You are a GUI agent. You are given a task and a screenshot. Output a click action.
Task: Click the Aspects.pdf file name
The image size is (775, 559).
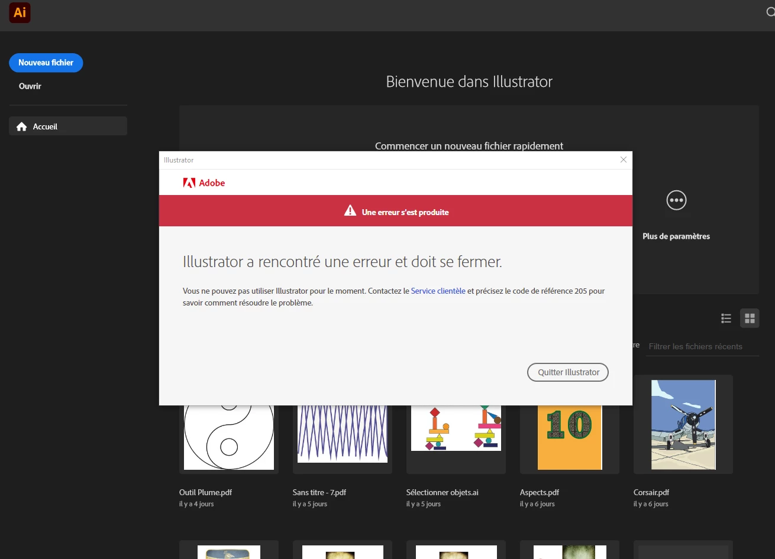point(540,492)
